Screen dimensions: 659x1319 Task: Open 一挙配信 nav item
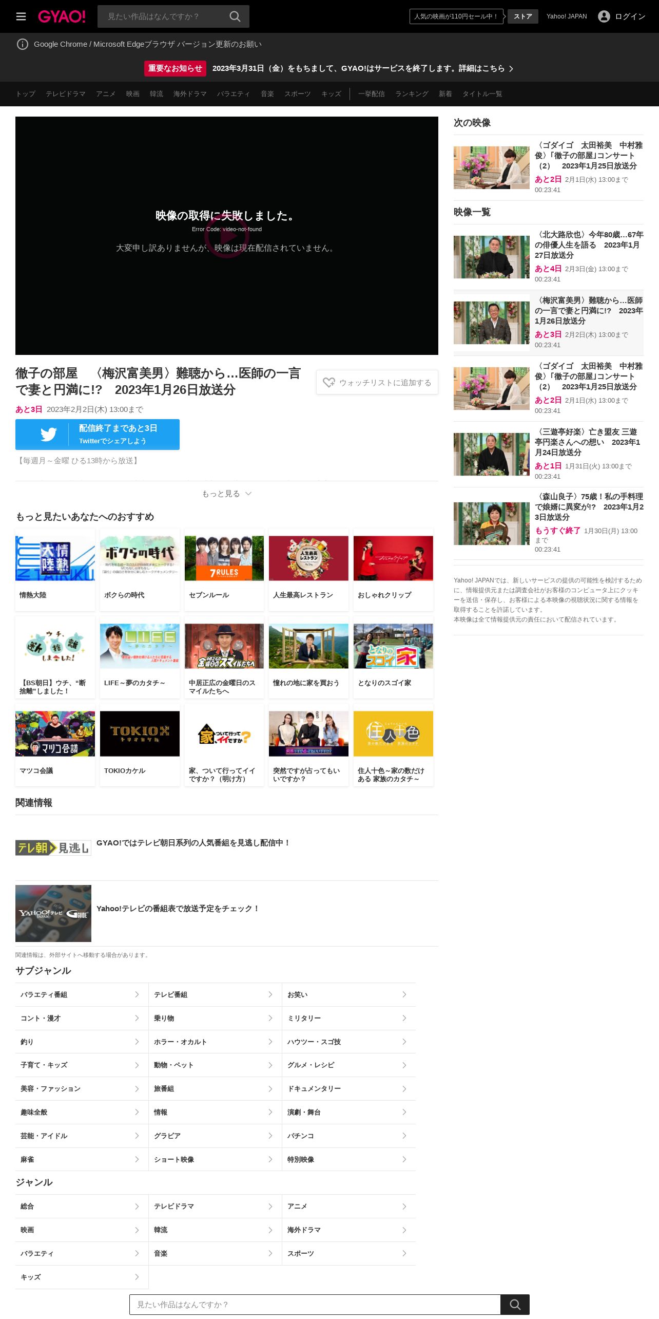(372, 94)
